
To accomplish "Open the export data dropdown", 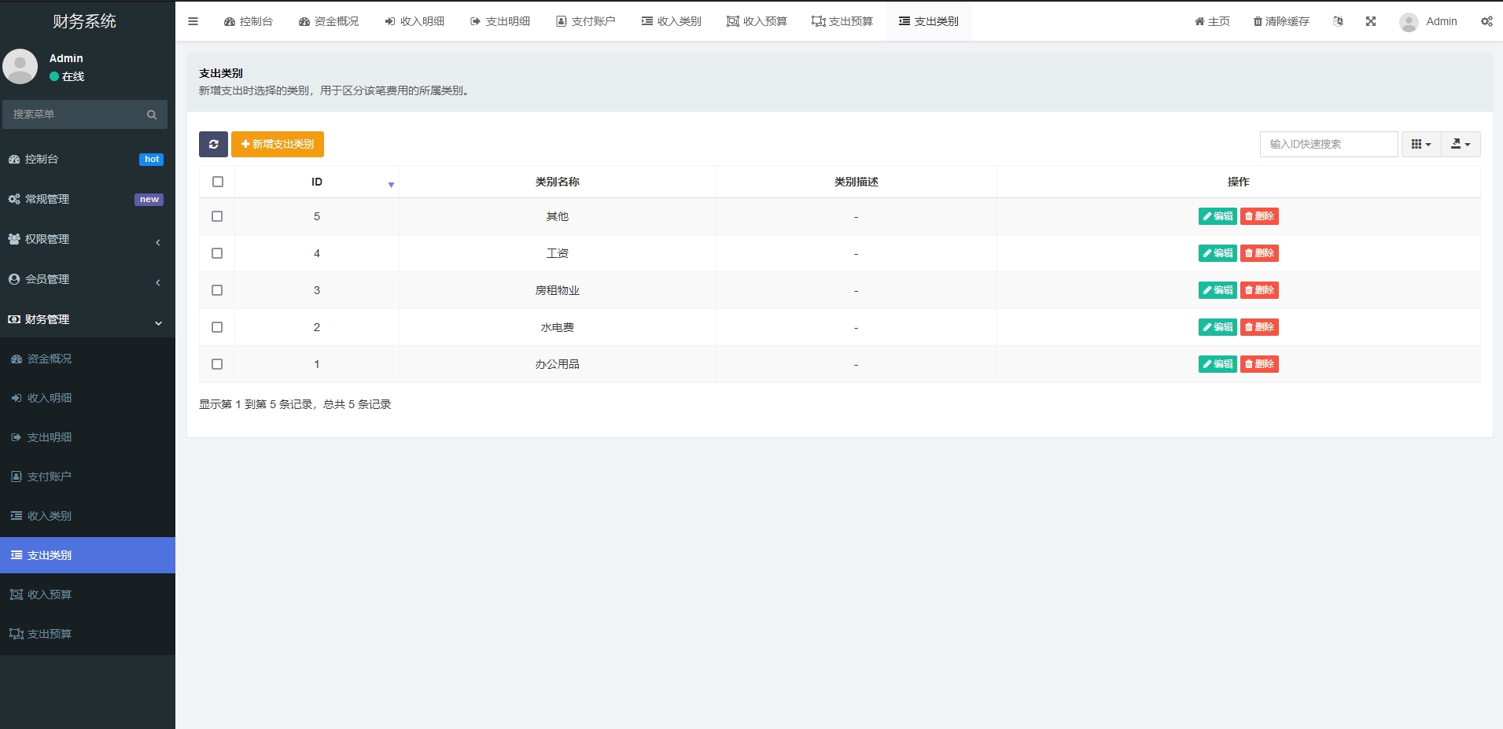I will coord(1461,144).
